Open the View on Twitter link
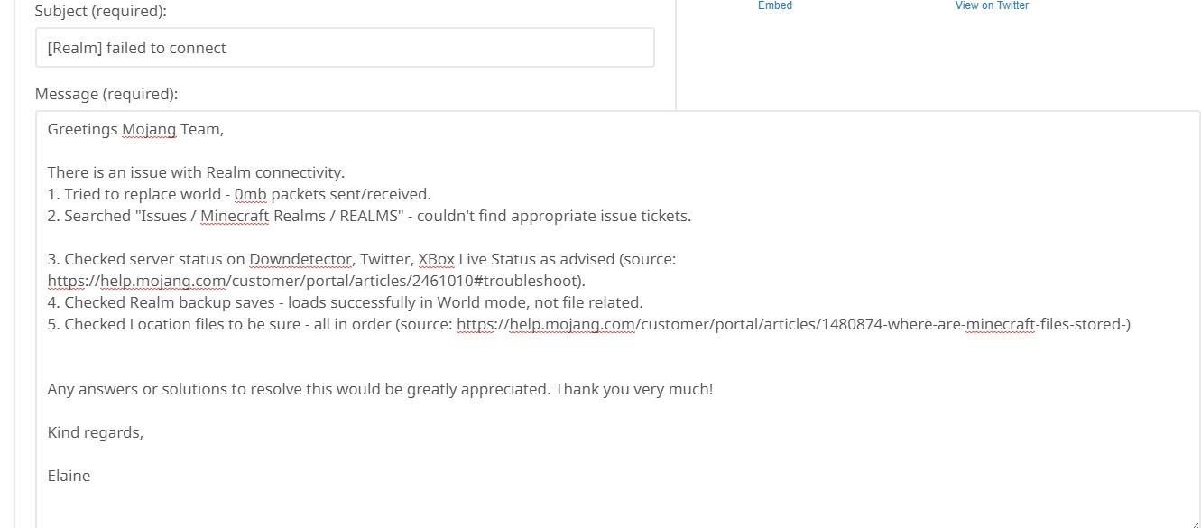1201x528 pixels. [992, 5]
